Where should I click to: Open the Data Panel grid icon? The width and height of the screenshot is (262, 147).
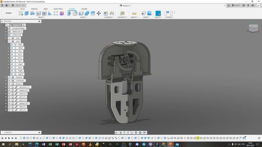(x=2, y=5)
